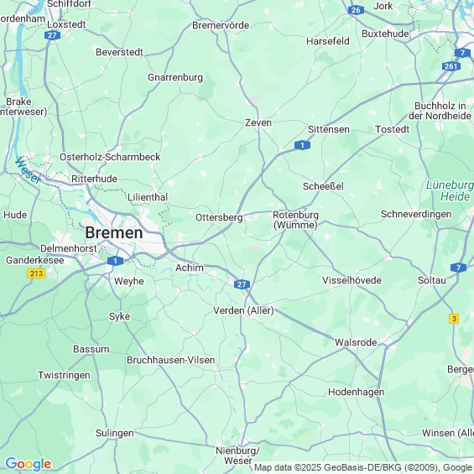Screen dimensions: 474x474
Task: Click the Verden (Aller) town label
Action: click(243, 310)
